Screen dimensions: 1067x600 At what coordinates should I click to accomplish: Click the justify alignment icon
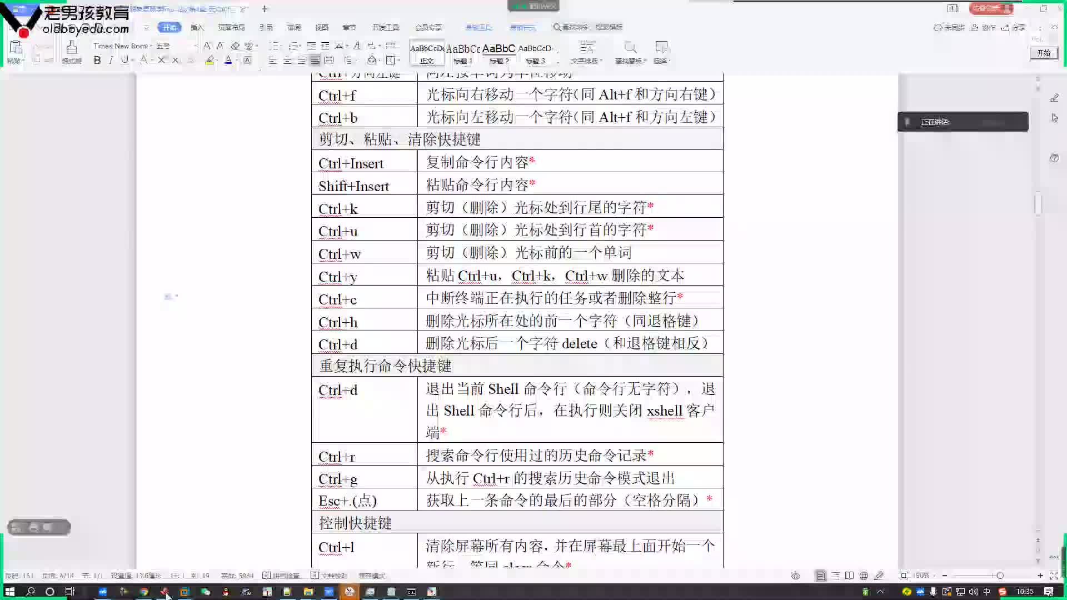click(x=315, y=60)
